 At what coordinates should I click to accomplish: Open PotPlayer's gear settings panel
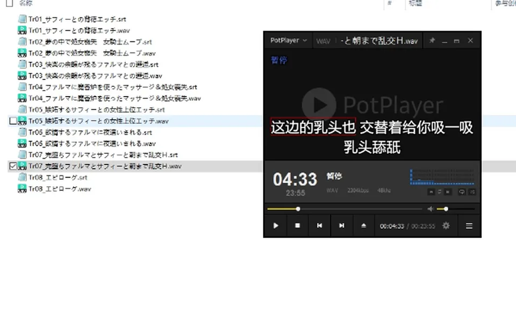pos(446,226)
